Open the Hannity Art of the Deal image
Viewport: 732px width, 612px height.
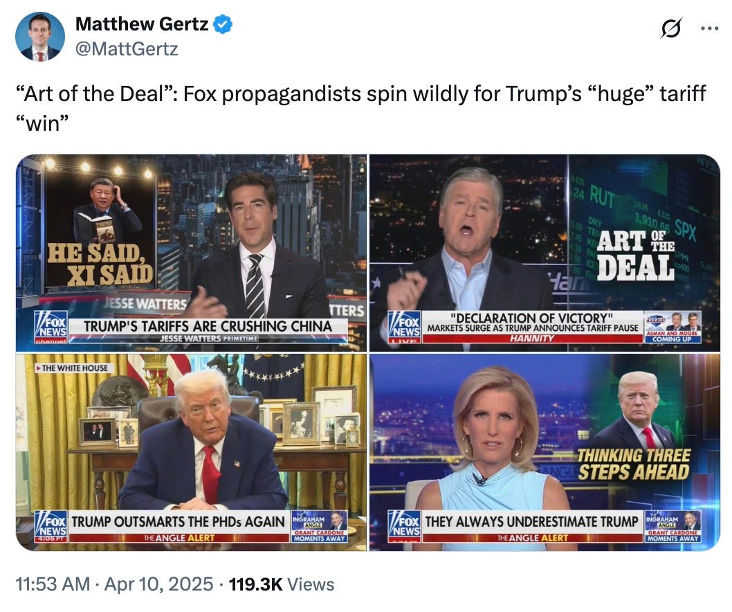coord(545,253)
